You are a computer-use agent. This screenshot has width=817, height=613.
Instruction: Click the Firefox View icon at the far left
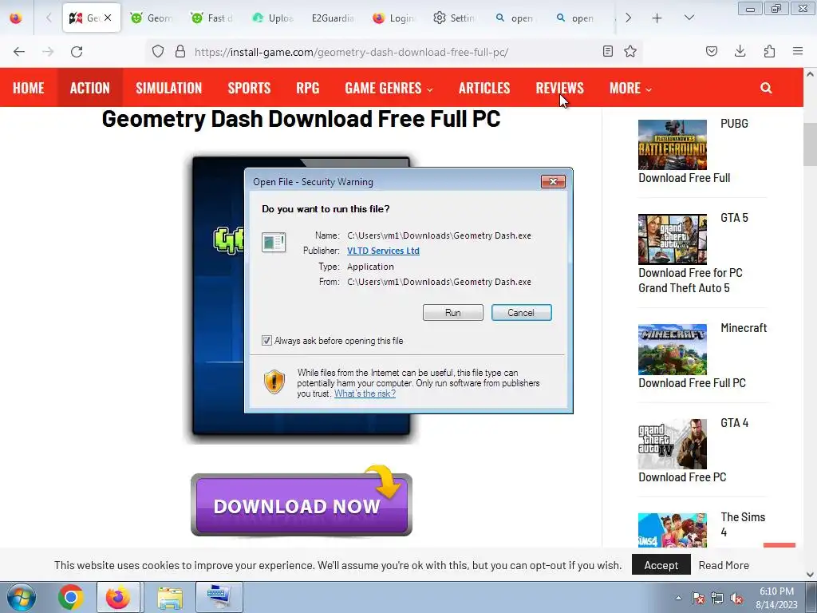[x=16, y=18]
